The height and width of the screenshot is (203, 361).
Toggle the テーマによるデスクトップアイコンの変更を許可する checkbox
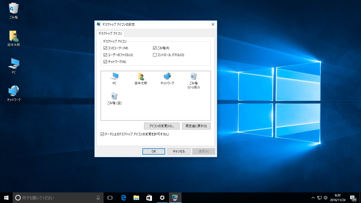click(x=102, y=134)
